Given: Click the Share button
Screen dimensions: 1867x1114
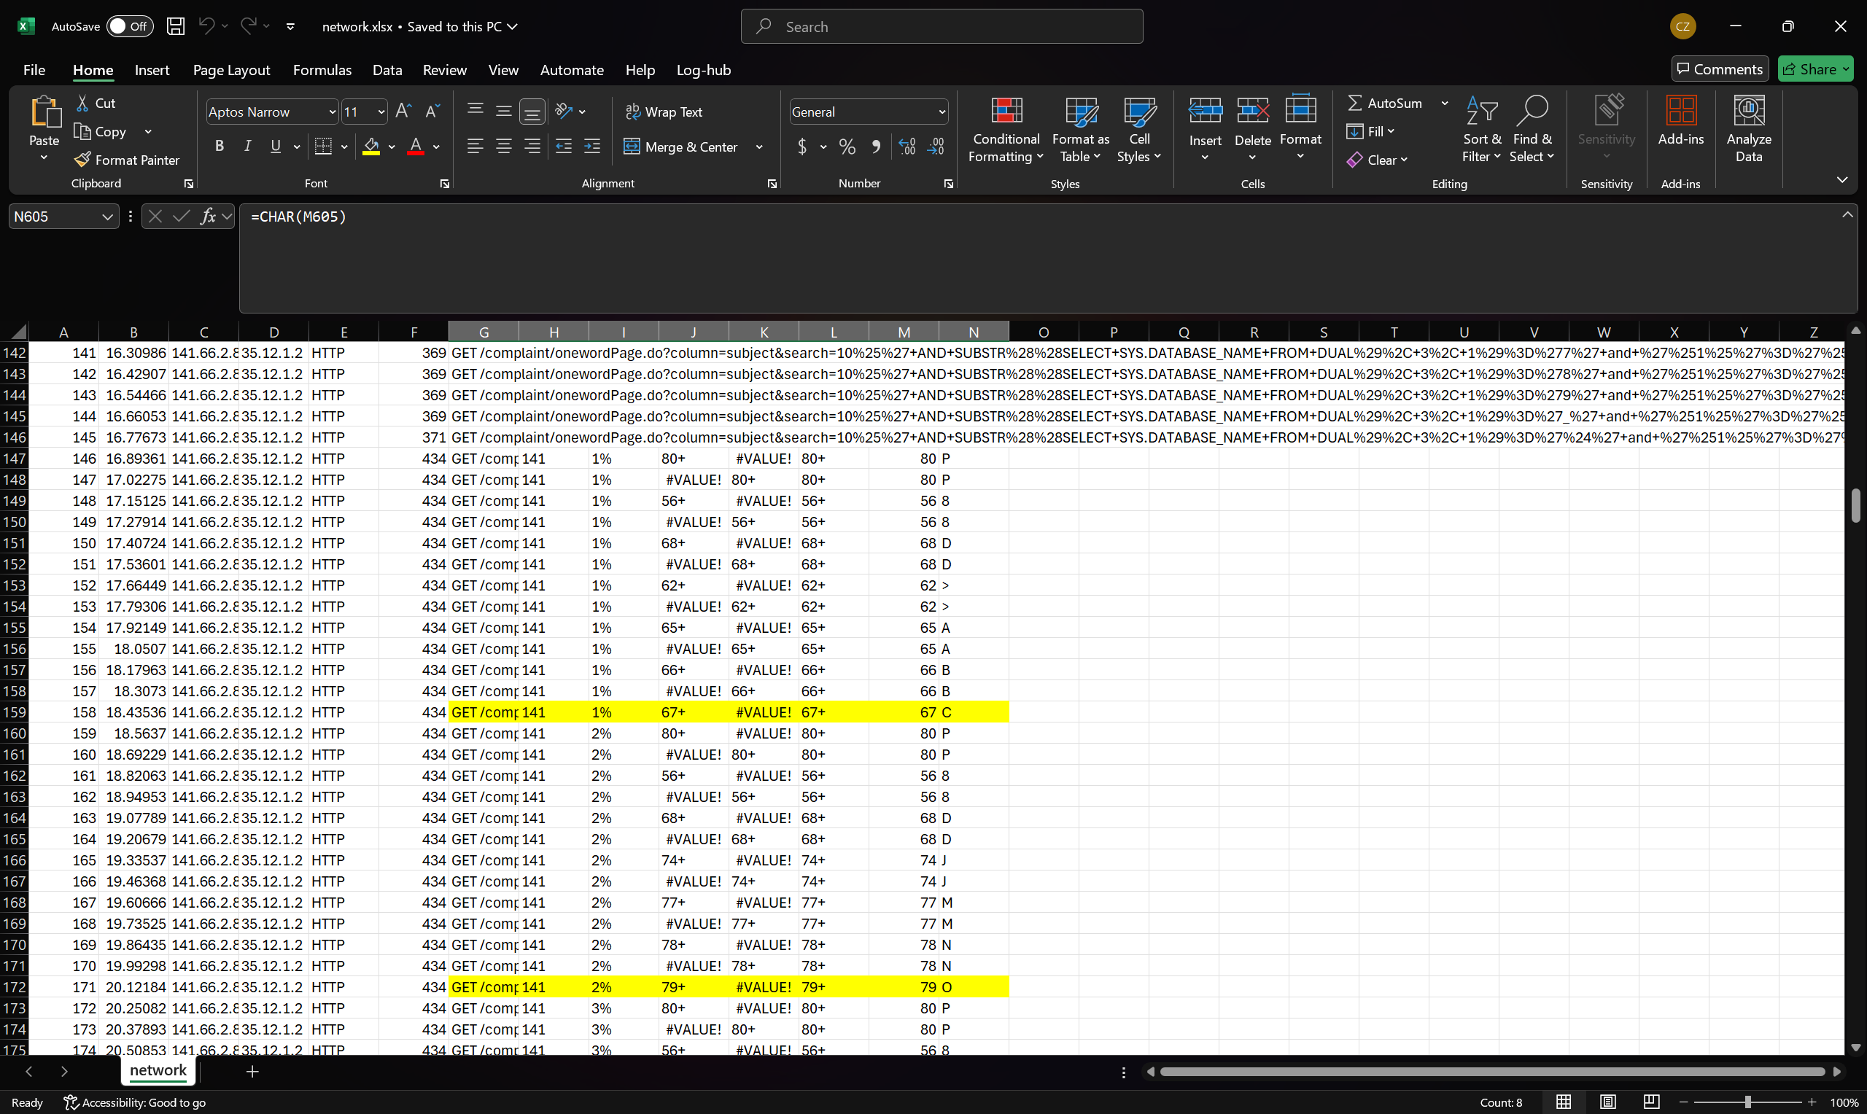Looking at the screenshot, I should tap(1814, 69).
